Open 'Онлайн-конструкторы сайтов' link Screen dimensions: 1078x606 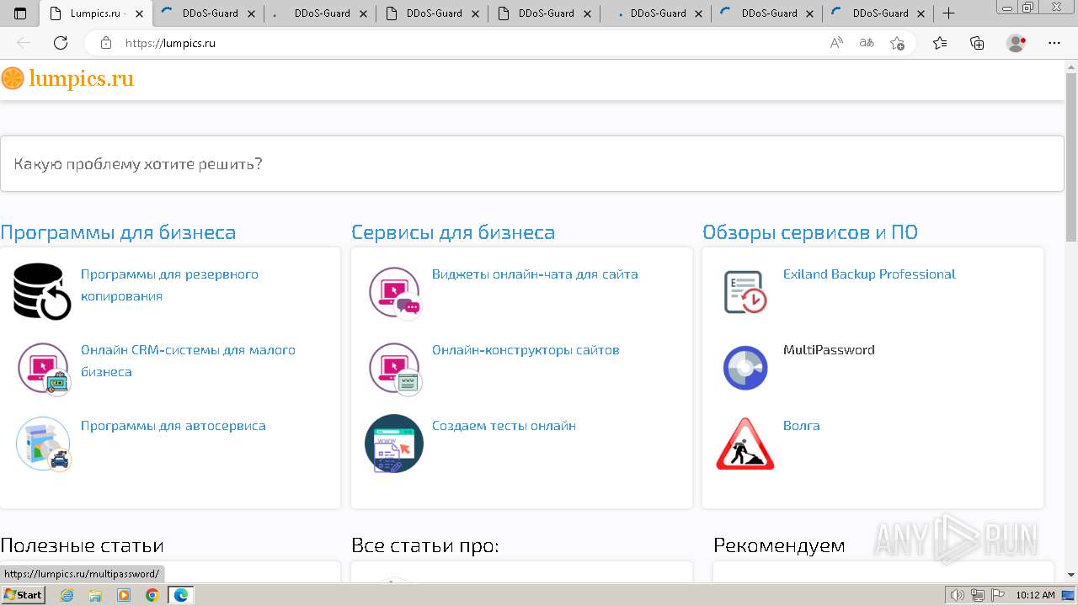coord(526,350)
